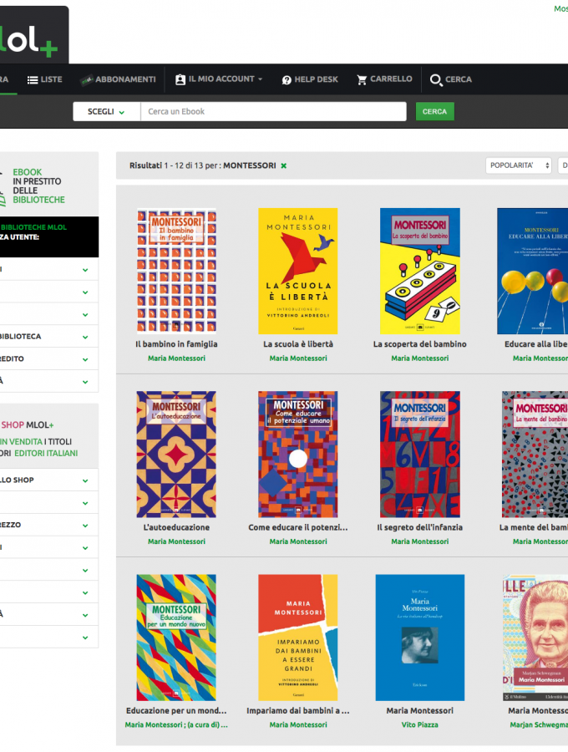
Task: Click the ABBONAMENTI badge icon
Action: point(86,80)
